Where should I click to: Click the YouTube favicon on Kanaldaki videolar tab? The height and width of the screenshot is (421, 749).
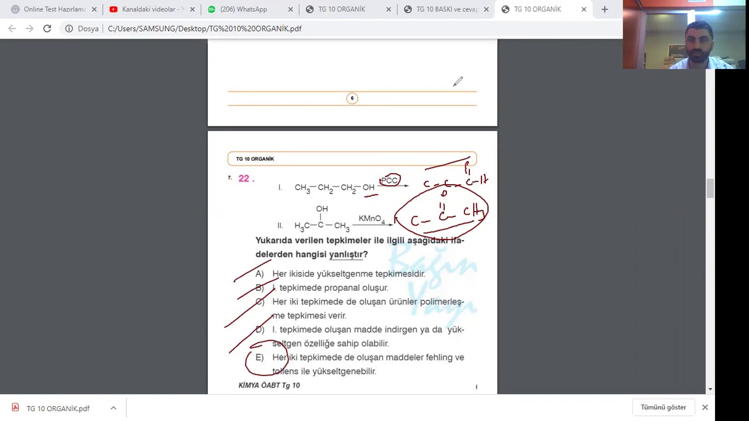click(114, 9)
